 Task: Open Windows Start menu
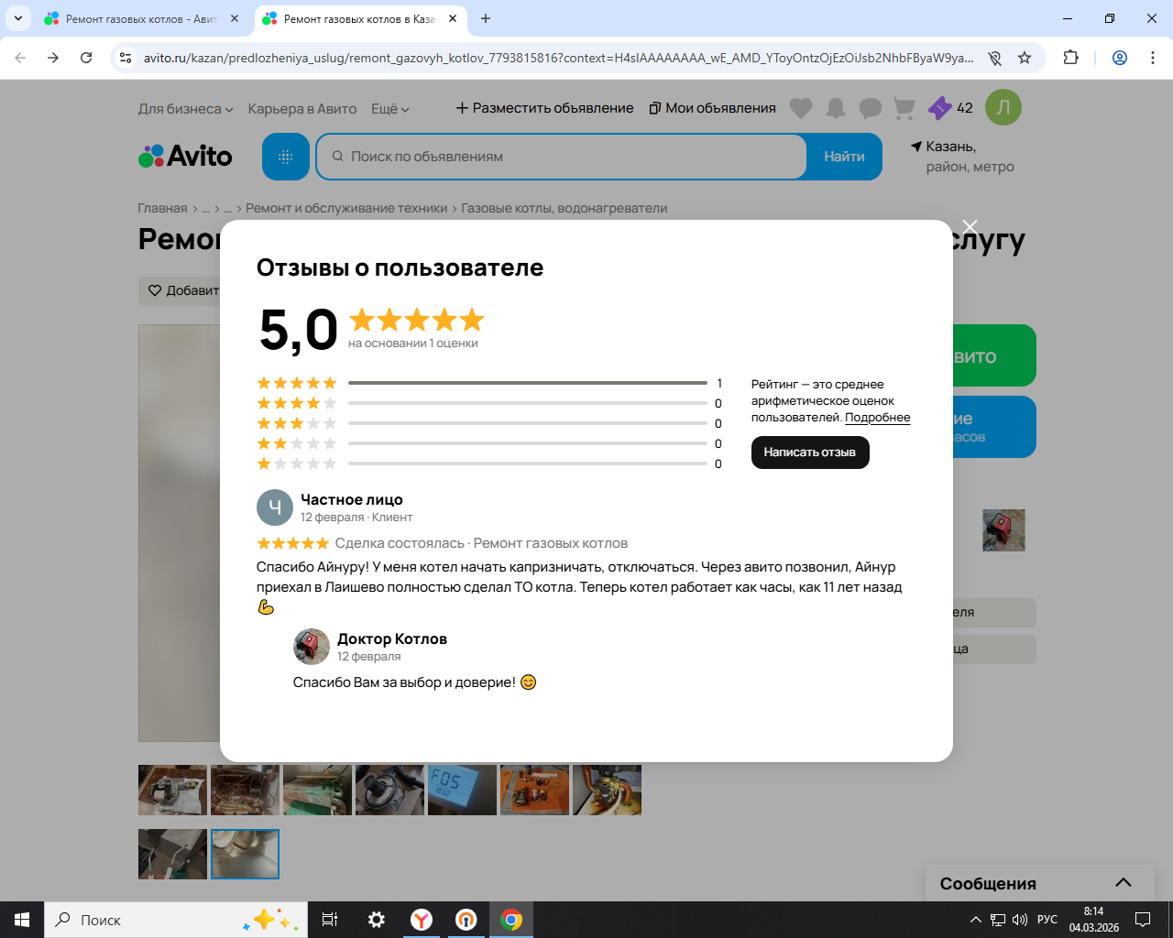pos(22,920)
